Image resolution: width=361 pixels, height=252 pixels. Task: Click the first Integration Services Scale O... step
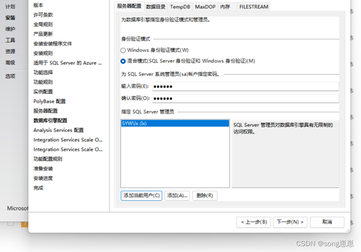(x=68, y=140)
